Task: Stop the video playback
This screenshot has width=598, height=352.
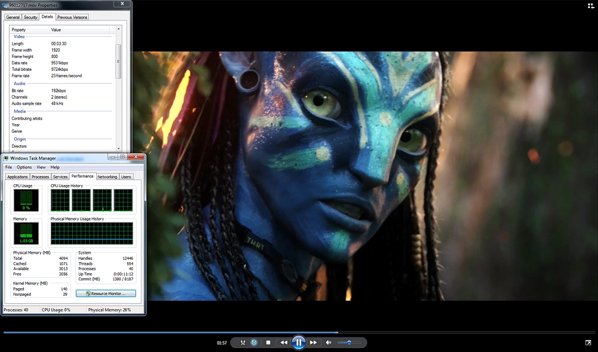Action: click(268, 343)
